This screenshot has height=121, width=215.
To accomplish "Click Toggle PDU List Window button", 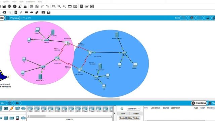I will pyautogui.click(x=130, y=118).
